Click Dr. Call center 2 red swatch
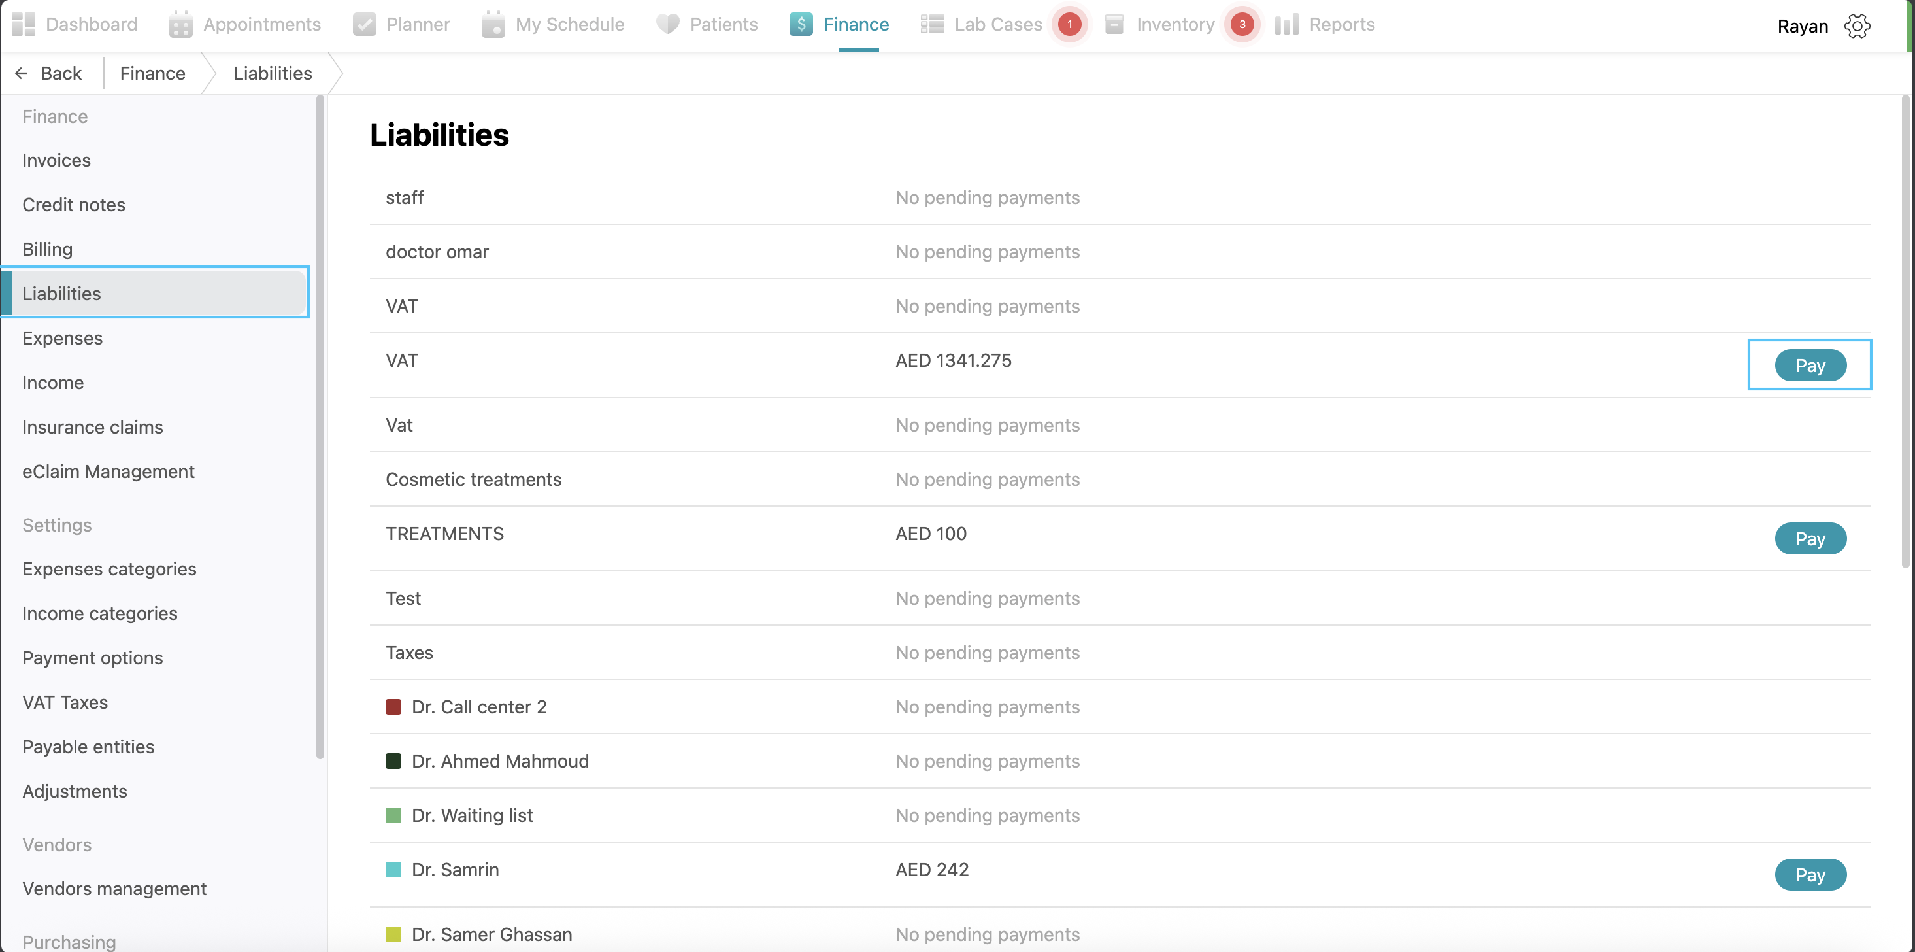 pos(393,707)
